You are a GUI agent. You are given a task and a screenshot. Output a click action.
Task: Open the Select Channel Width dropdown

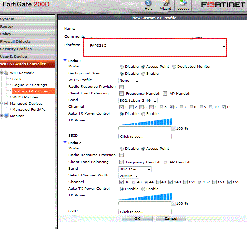[129, 176]
